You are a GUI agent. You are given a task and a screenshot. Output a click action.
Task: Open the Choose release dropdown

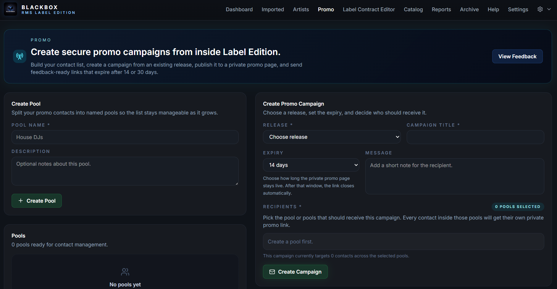pyautogui.click(x=331, y=137)
